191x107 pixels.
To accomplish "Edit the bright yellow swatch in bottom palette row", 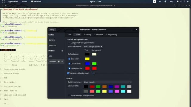I will 104,91.
